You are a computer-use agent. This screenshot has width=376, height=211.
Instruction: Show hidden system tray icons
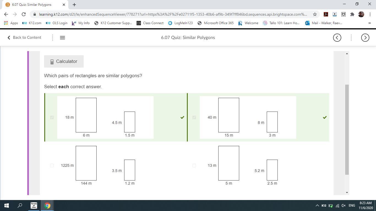pyautogui.click(x=317, y=206)
